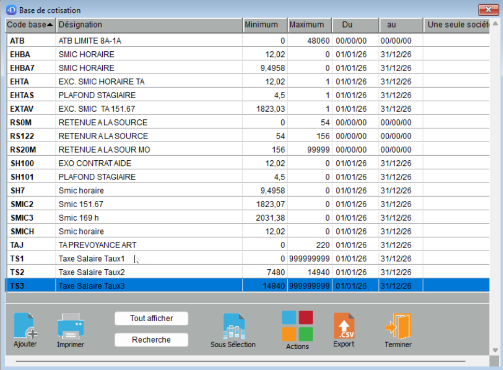Viewport: 503px width, 370px height.
Task: Click the Terminer exit door icon
Action: [x=398, y=326]
